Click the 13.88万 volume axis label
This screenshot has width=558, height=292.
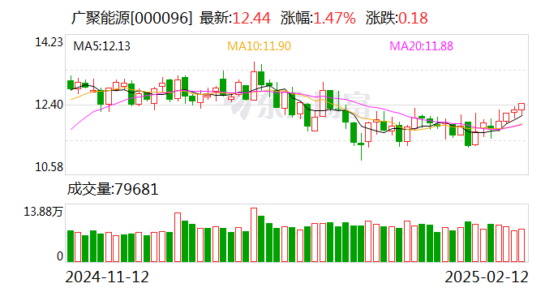[43, 212]
